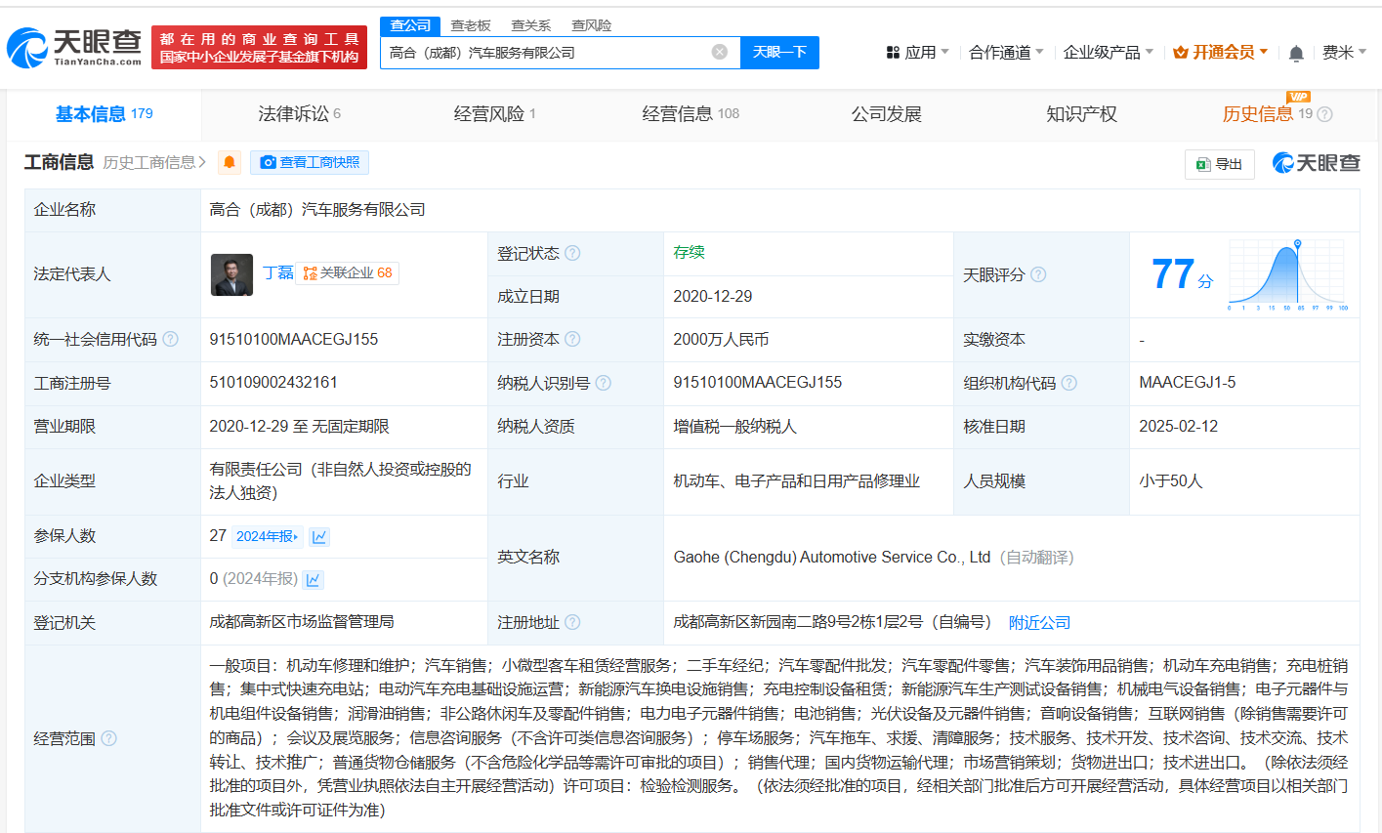Switch to the 知识产权 tab
The width and height of the screenshot is (1382, 833).
coord(1081,114)
